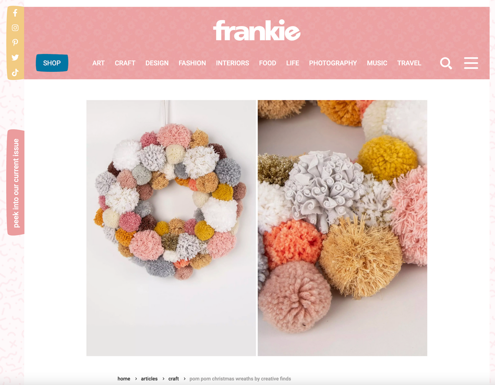Choose FASHION from nav bar
Viewport: 495px width, 385px height.
[x=192, y=63]
